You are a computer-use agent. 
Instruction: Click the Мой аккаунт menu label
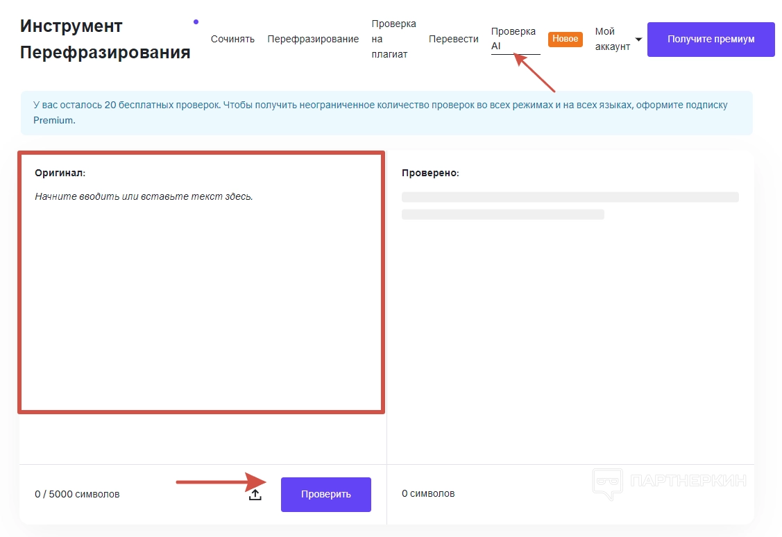coord(613,39)
